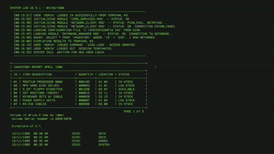Click the <DIR> marker for GAMES
274x154 pixels.
76,141
